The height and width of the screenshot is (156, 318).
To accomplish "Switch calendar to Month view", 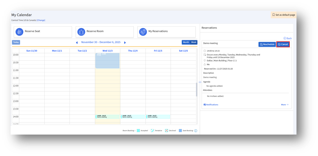I will pos(186,42).
